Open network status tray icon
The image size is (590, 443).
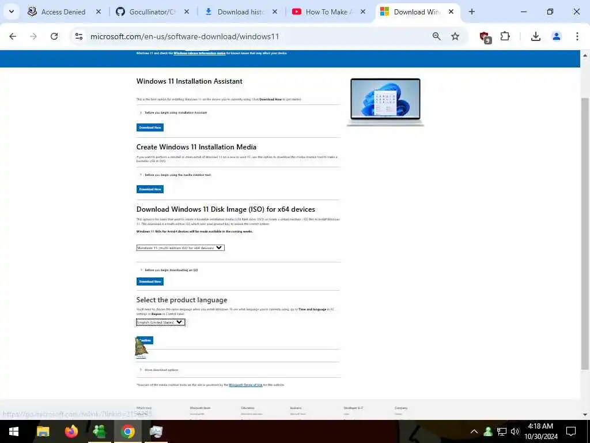tap(502, 431)
